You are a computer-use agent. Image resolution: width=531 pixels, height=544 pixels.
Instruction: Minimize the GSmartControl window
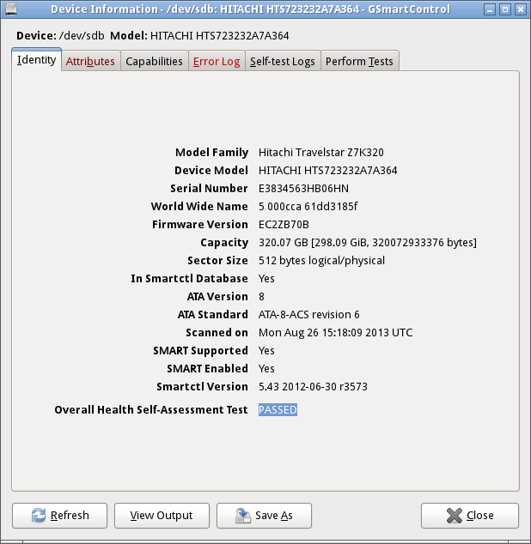[489, 9]
